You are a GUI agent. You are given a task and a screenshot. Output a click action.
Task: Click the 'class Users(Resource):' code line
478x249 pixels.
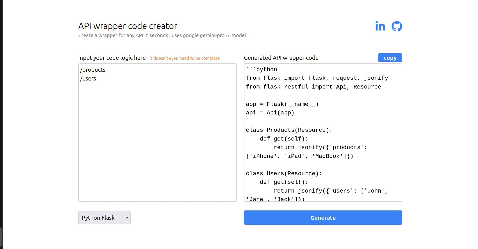tap(284, 173)
